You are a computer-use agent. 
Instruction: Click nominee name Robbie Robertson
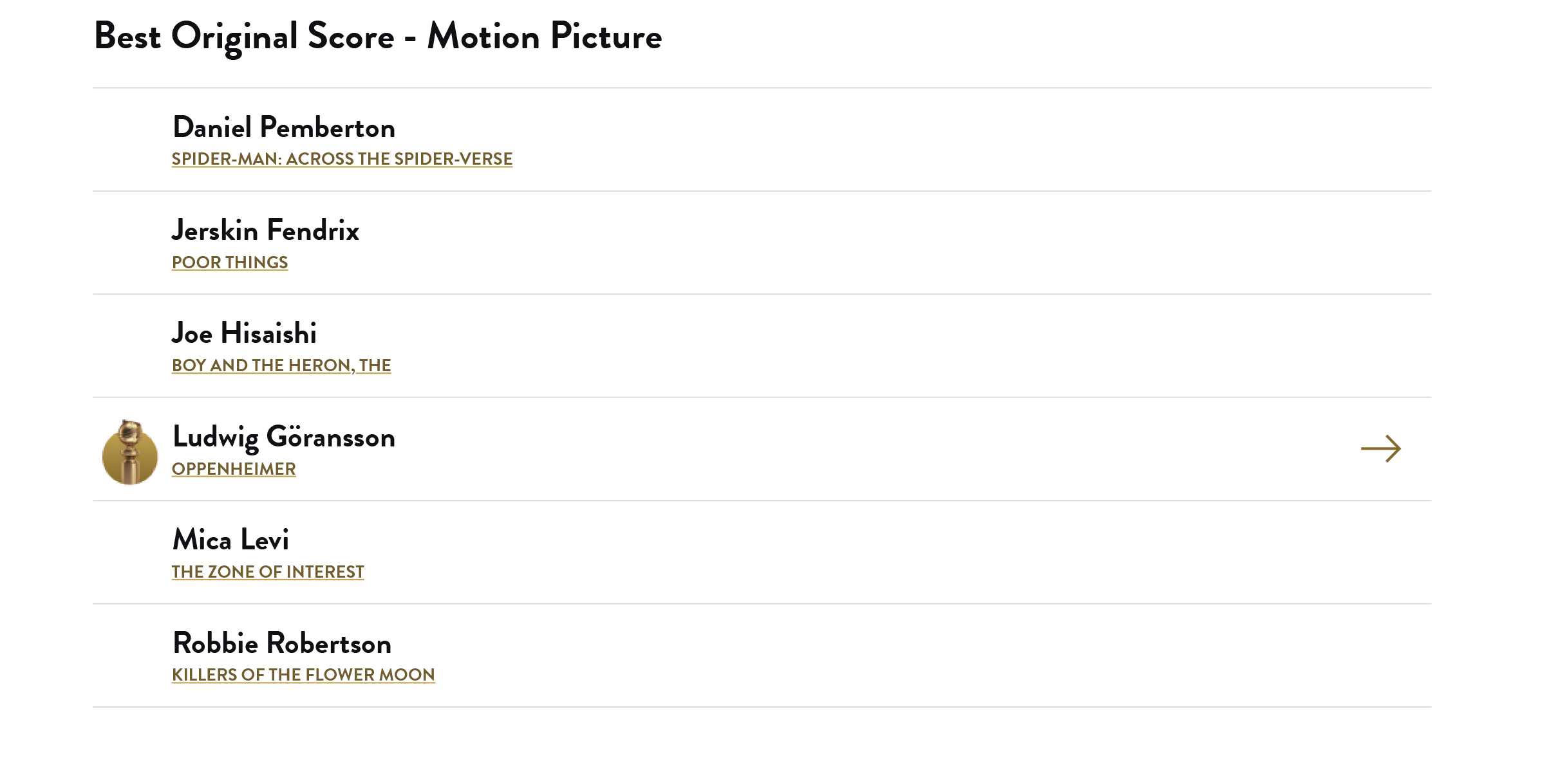coord(282,643)
